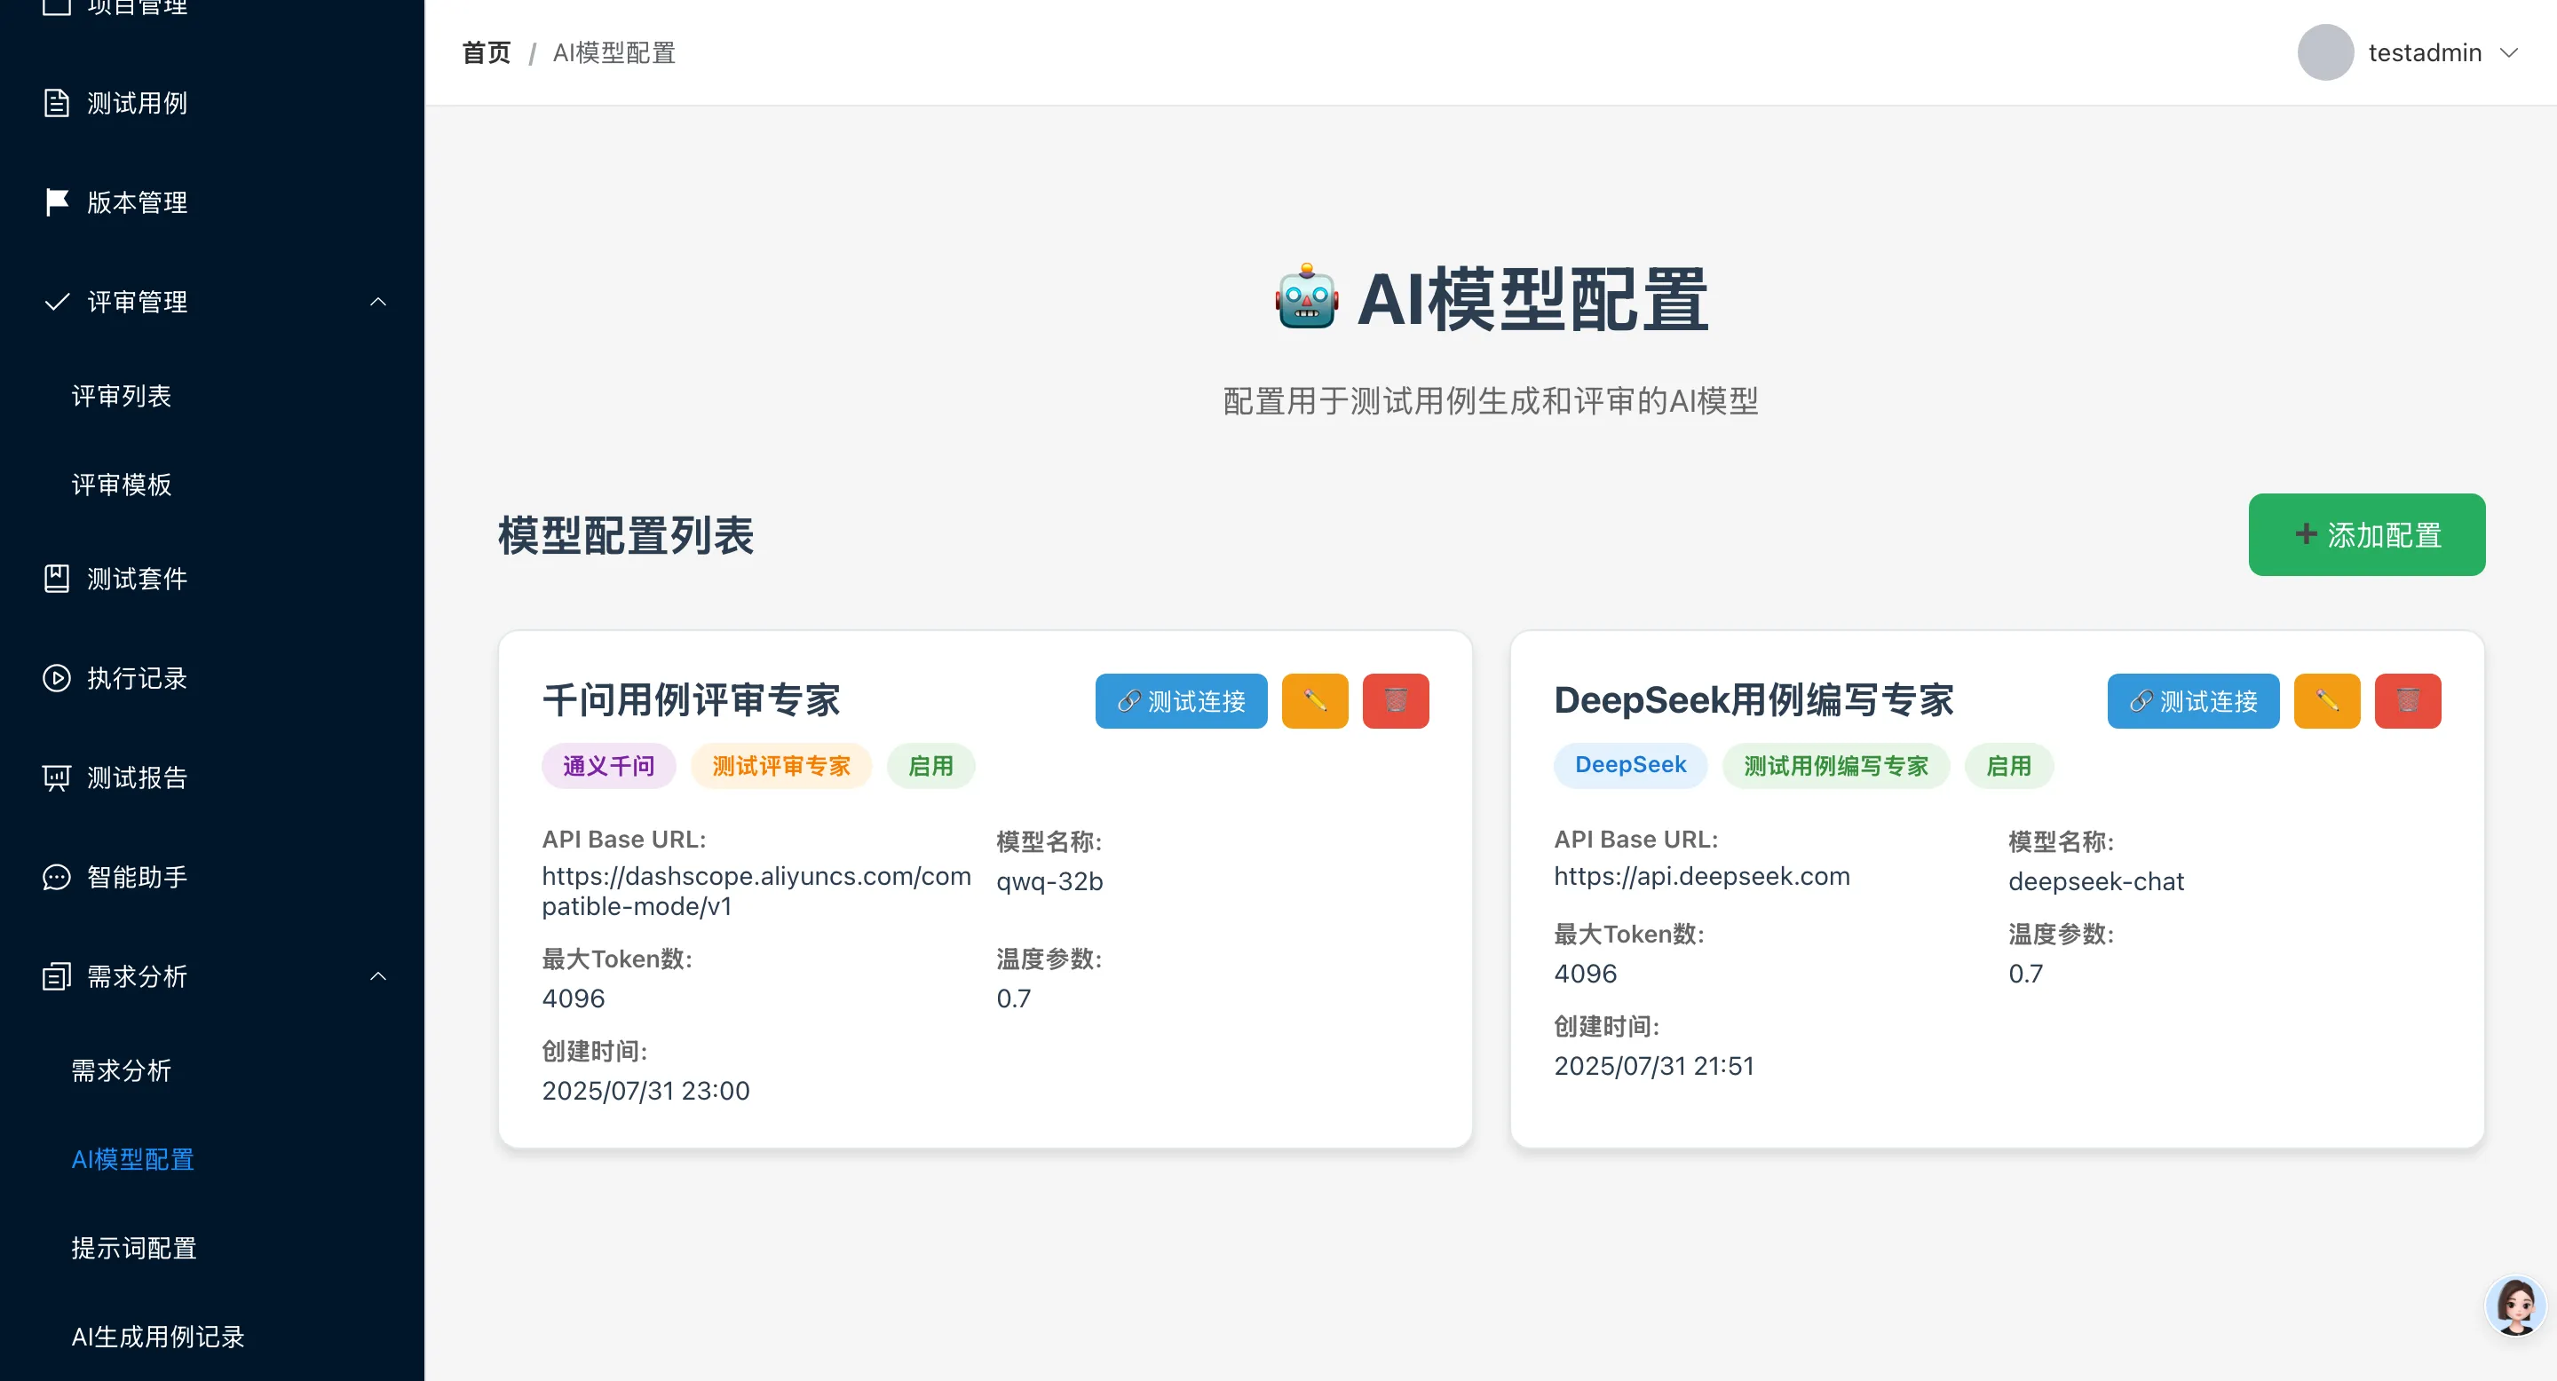Screen dimensions: 2557x1381
Task: Click trash delete icon on 千问用例评审专家 card
Action: (x=1395, y=701)
